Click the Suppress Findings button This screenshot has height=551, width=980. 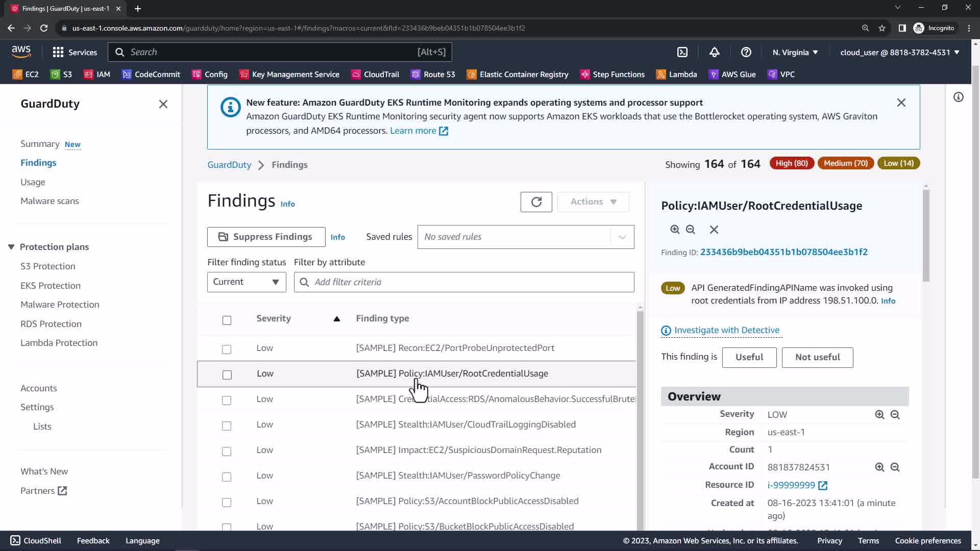266,237
